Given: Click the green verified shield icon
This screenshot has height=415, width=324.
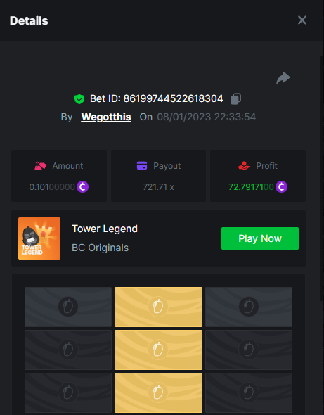Looking at the screenshot, I should (79, 99).
